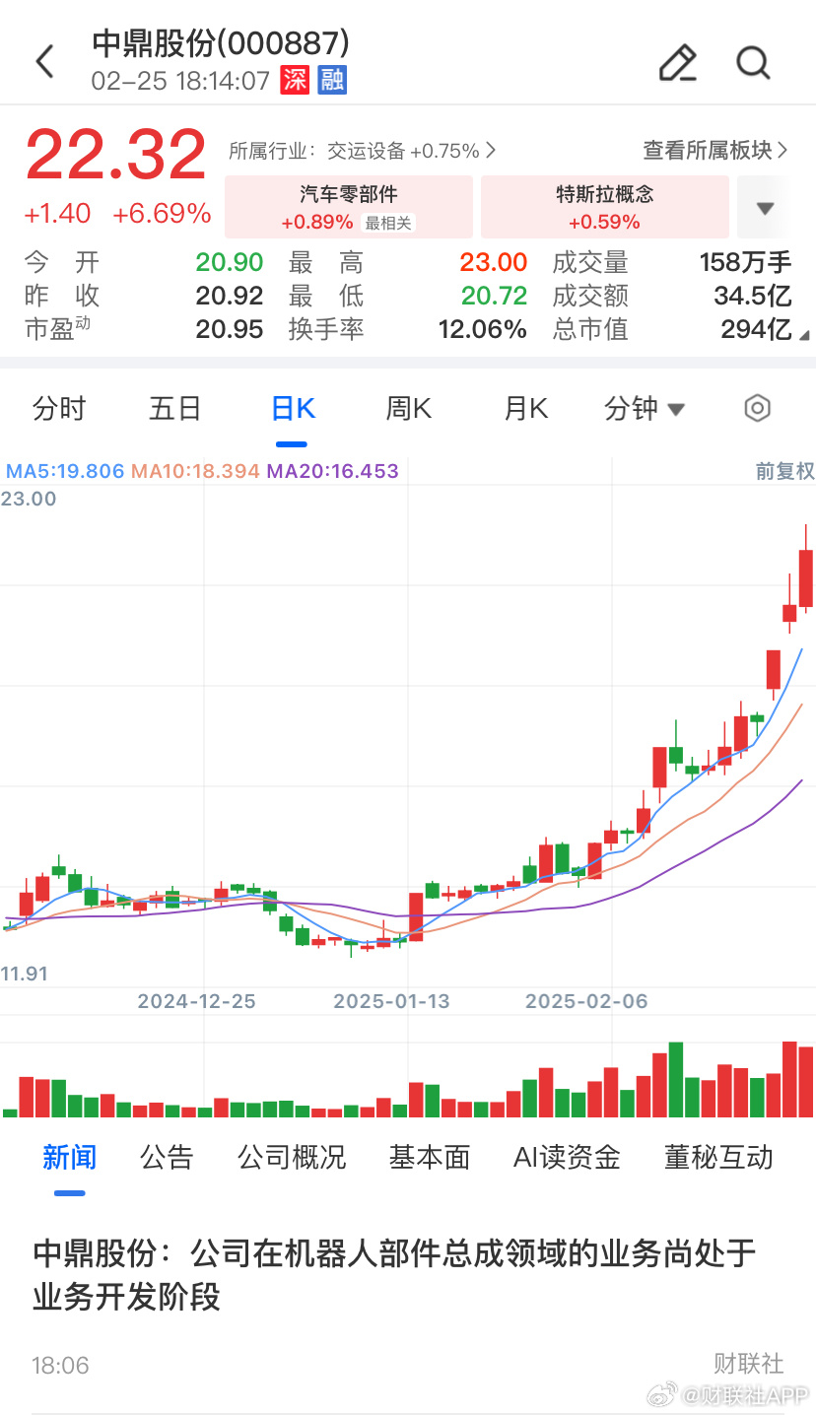816x1415 pixels.
Task: Tap the back arrow icon
Action: (44, 62)
